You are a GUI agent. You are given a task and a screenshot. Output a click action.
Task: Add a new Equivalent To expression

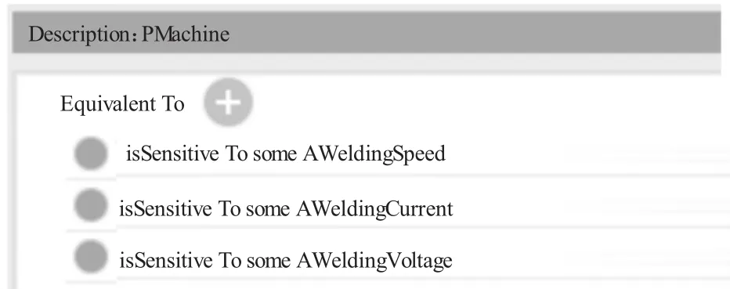point(228,102)
